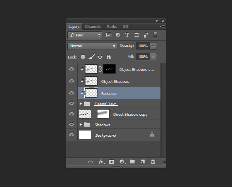Image resolution: width=232 pixels, height=187 pixels.
Task: Collapse panel with double-arrow icon
Action: 157,21
